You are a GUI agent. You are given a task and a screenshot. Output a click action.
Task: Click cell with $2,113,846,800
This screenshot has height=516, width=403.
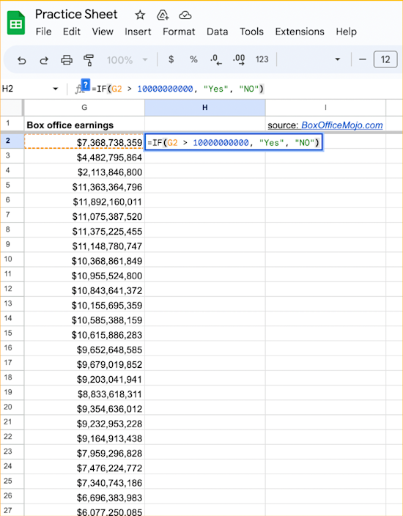point(84,171)
